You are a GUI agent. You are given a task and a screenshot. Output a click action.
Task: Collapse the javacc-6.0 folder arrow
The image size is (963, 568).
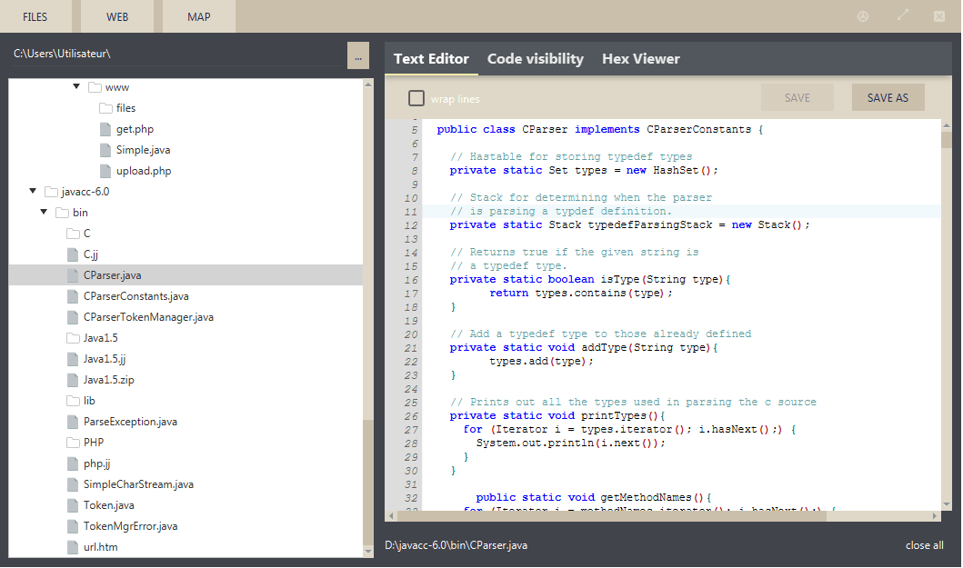(33, 192)
